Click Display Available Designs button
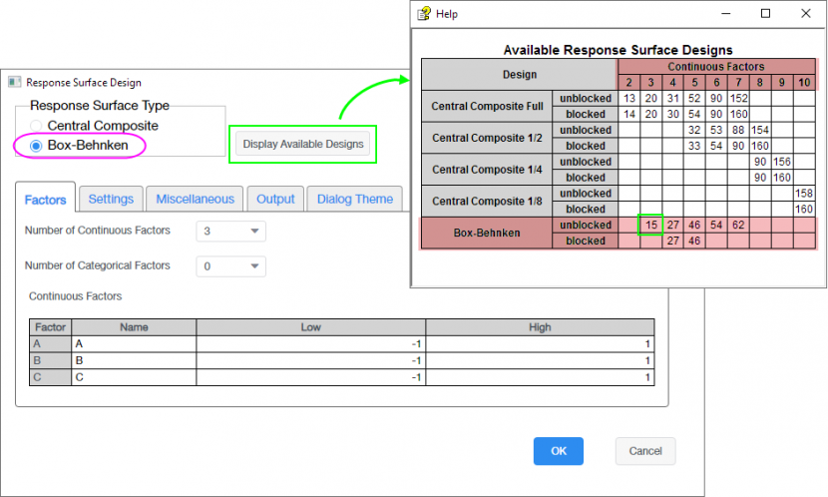The height and width of the screenshot is (497, 828). (x=302, y=145)
